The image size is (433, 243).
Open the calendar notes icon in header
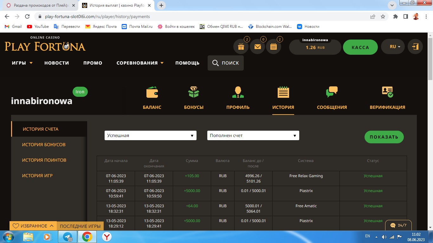(x=274, y=47)
